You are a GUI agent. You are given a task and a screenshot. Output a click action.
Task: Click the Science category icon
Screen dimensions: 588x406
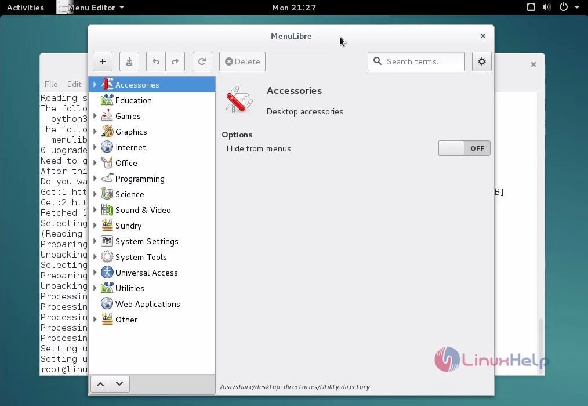pos(107,194)
